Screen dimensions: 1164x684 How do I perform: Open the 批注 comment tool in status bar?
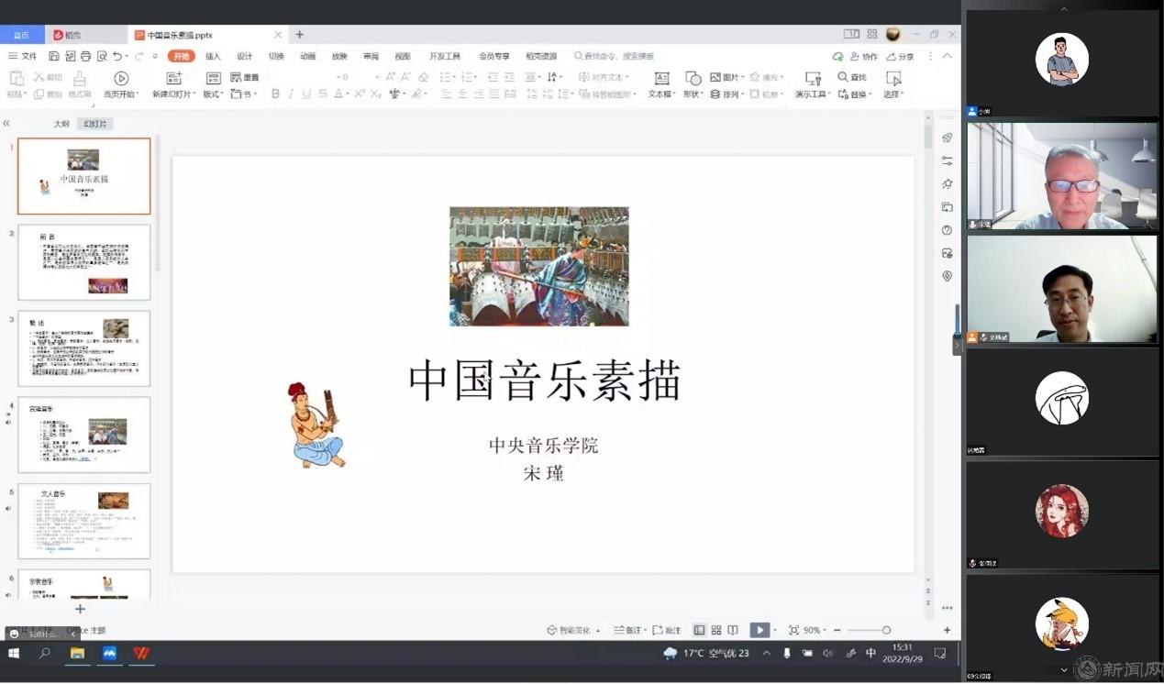(x=668, y=630)
